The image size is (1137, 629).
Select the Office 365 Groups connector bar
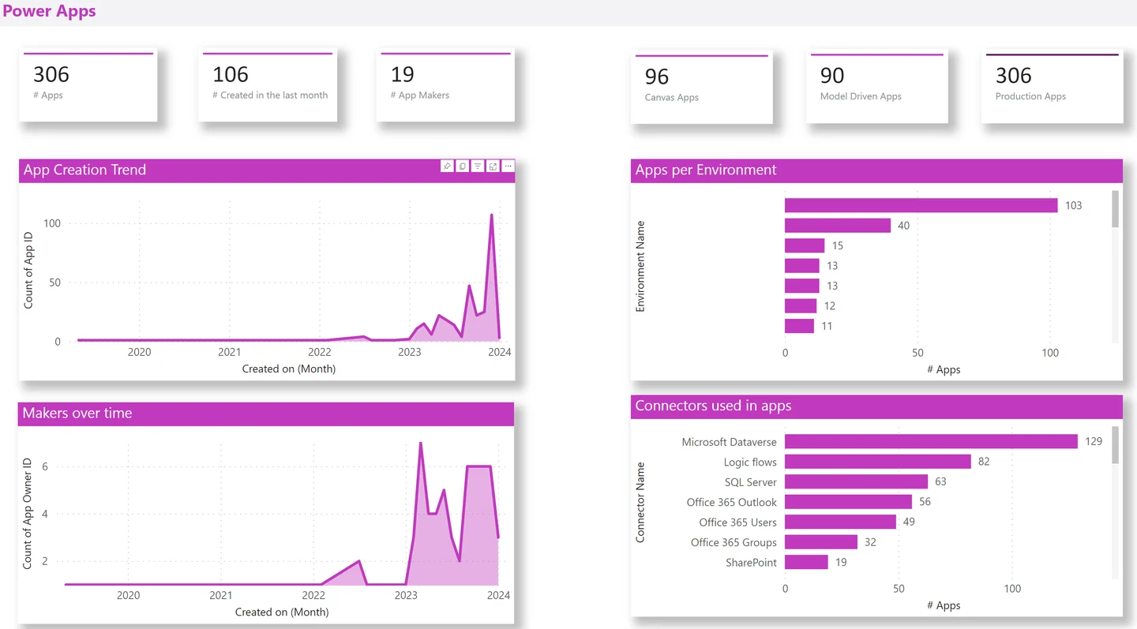coord(821,542)
